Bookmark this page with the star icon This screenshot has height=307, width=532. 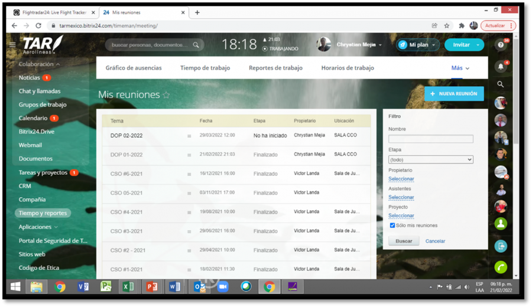tap(447, 26)
